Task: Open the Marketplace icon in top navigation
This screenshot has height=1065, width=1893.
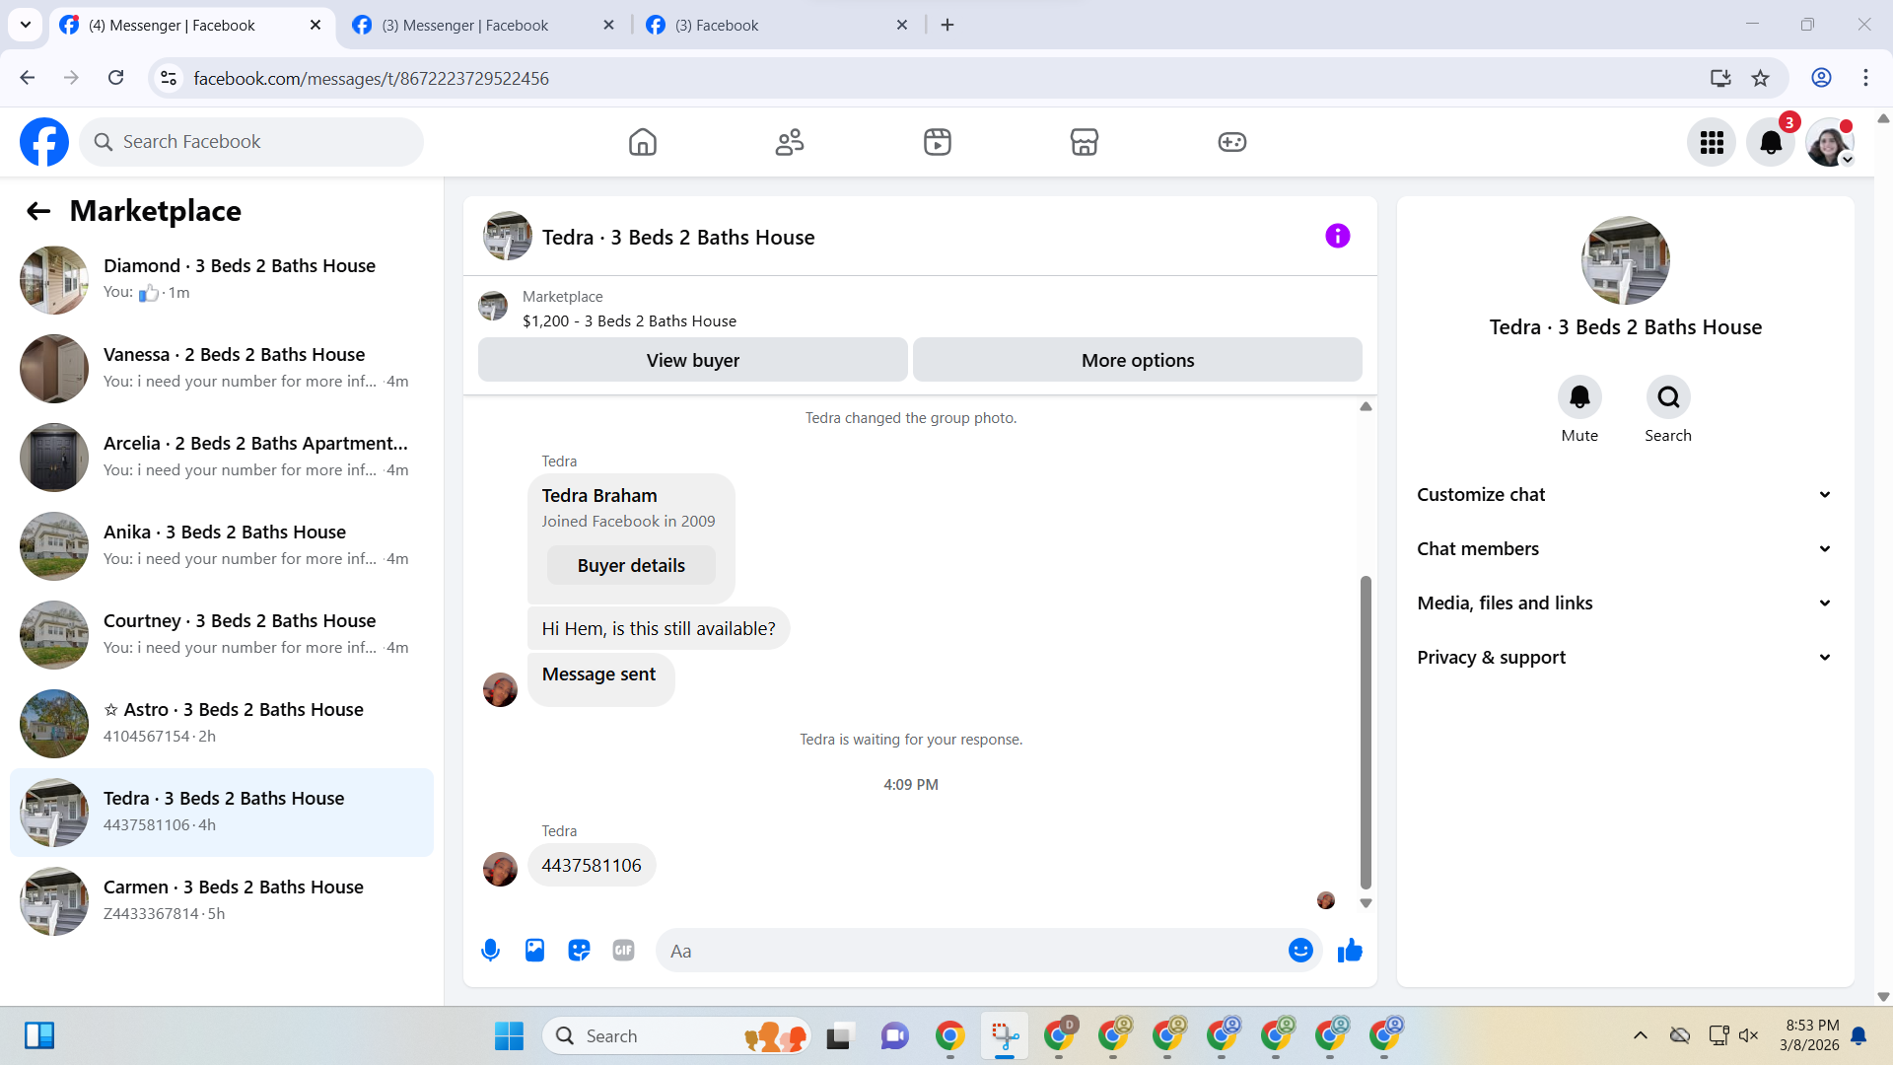Action: pos(1084,142)
